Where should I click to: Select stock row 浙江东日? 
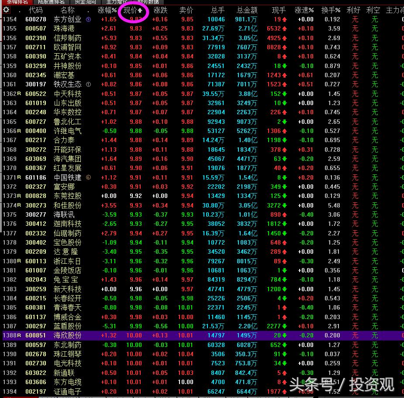[x=203, y=261]
